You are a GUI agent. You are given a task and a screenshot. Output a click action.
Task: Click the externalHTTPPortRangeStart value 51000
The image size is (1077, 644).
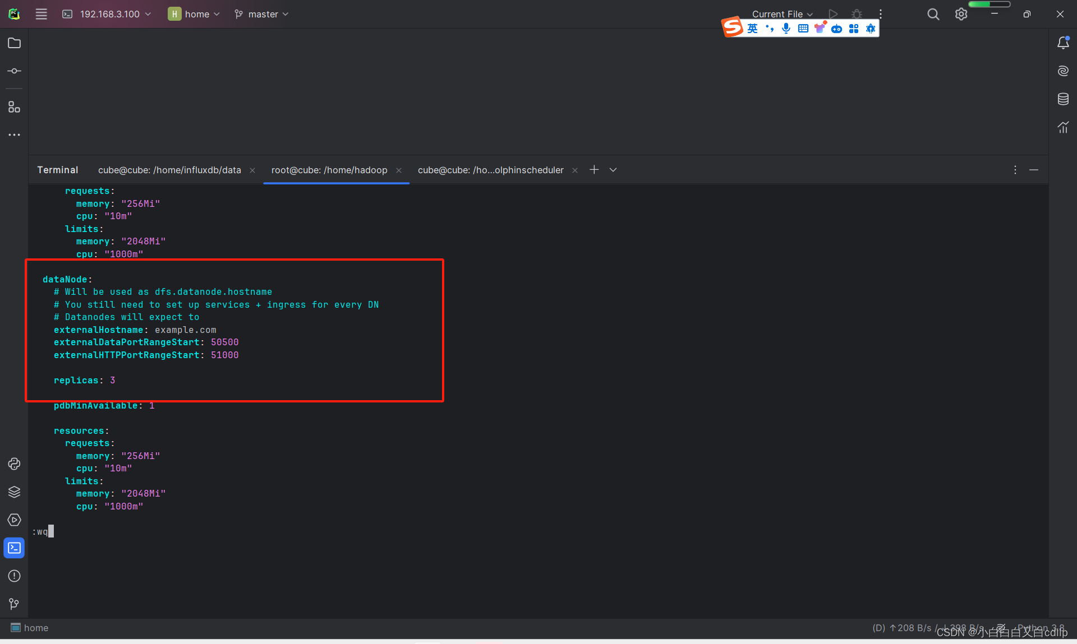click(x=225, y=355)
